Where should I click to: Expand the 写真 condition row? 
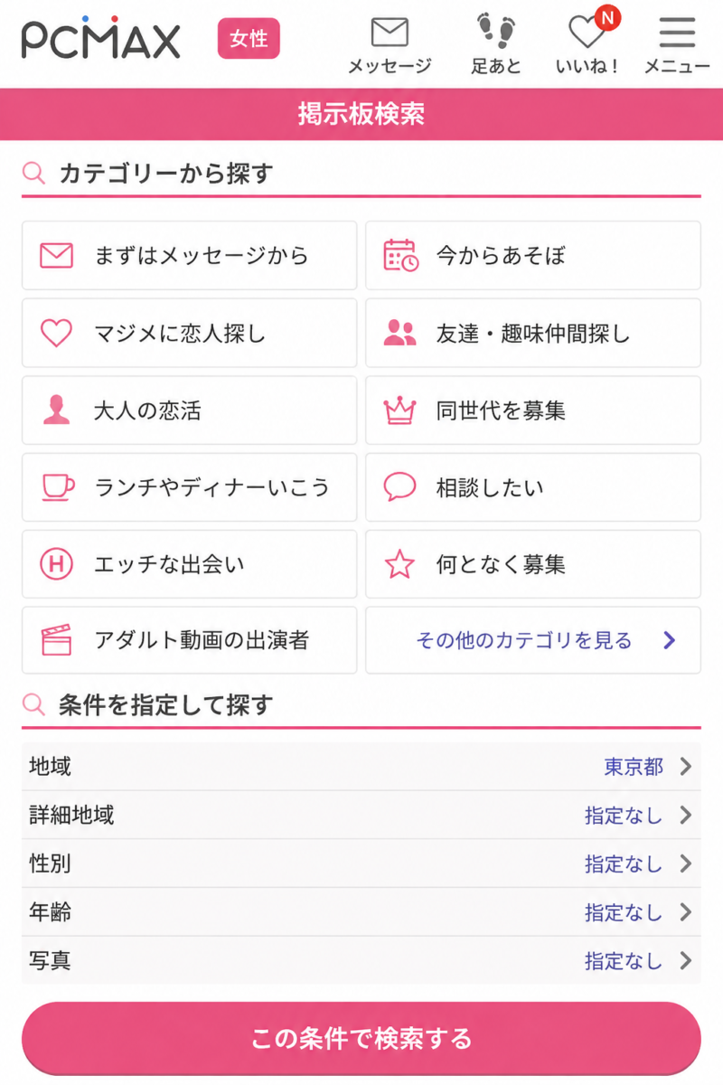361,960
